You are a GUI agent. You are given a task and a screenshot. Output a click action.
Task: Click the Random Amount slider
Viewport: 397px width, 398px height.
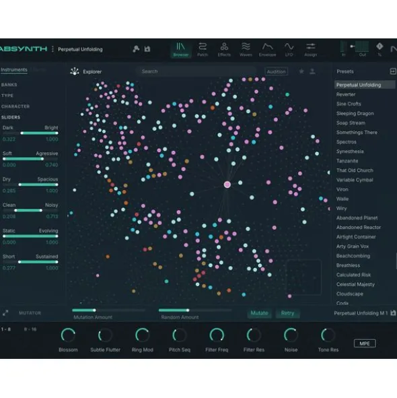point(195,310)
